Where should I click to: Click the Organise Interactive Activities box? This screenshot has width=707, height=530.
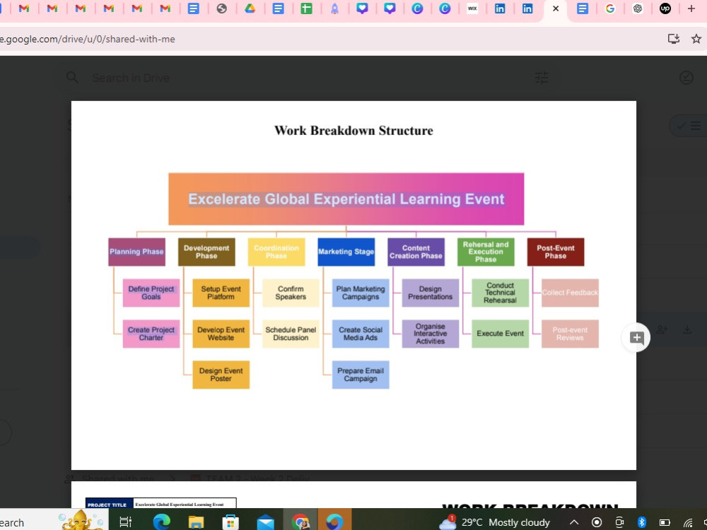[430, 334]
